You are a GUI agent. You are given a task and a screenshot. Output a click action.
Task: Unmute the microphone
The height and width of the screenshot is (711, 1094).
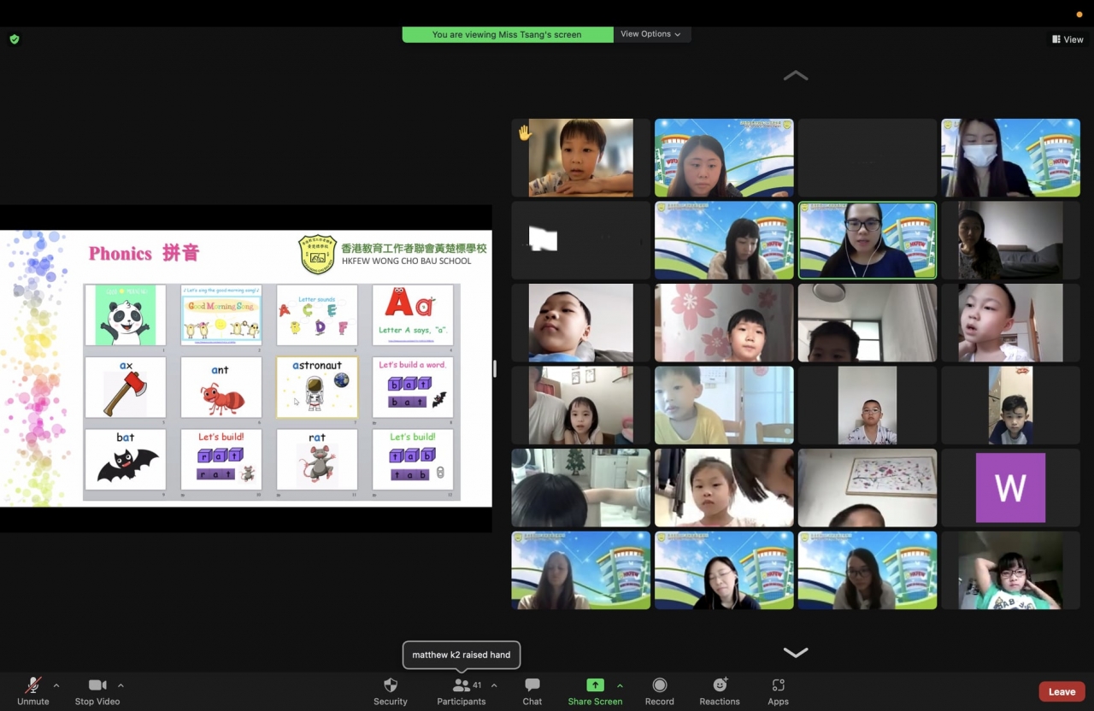coord(33,690)
